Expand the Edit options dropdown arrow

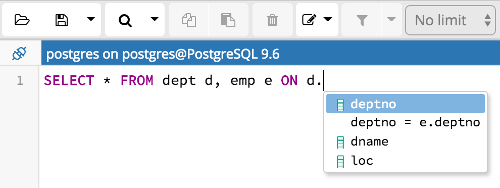328,20
